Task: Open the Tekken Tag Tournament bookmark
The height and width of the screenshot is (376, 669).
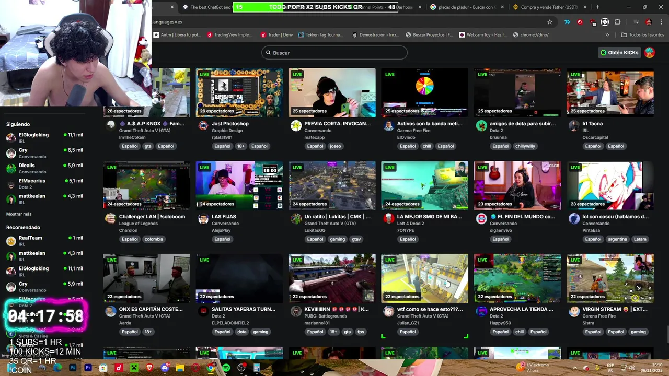Action: point(320,35)
